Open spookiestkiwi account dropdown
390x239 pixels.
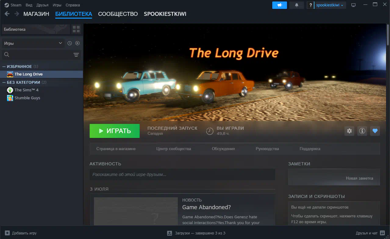pyautogui.click(x=330, y=5)
